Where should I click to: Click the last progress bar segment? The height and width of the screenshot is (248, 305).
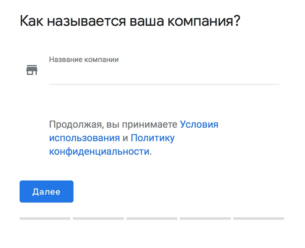259,219
